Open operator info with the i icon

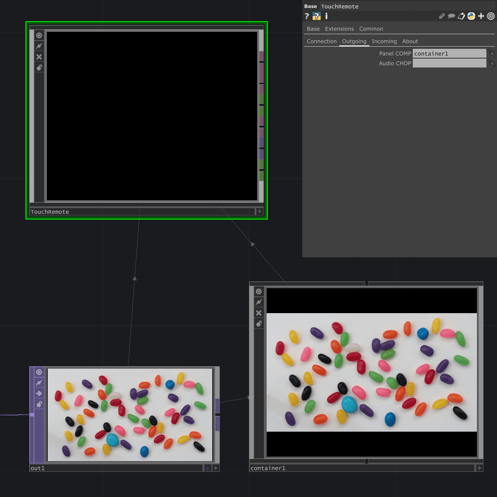326,16
